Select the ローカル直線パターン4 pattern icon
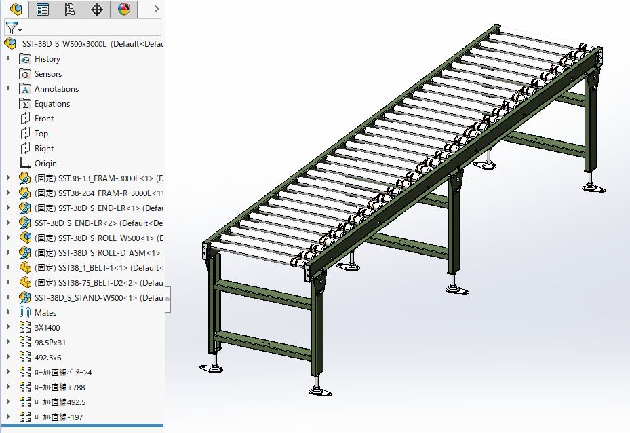The height and width of the screenshot is (433, 630). pyautogui.click(x=25, y=371)
